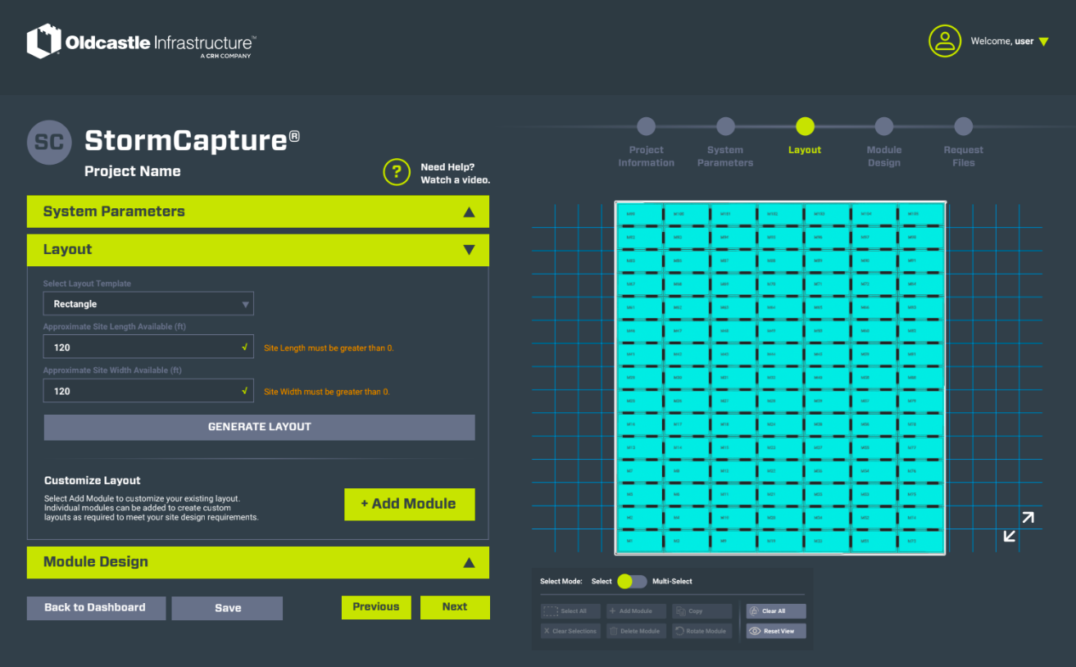Image resolution: width=1076 pixels, height=667 pixels.
Task: Click the plus Add Module tool in canvas toolbar
Action: (x=636, y=611)
